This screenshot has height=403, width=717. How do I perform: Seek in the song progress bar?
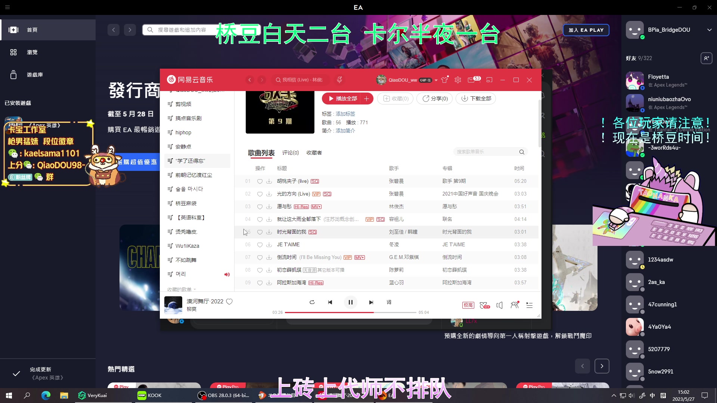coord(350,312)
